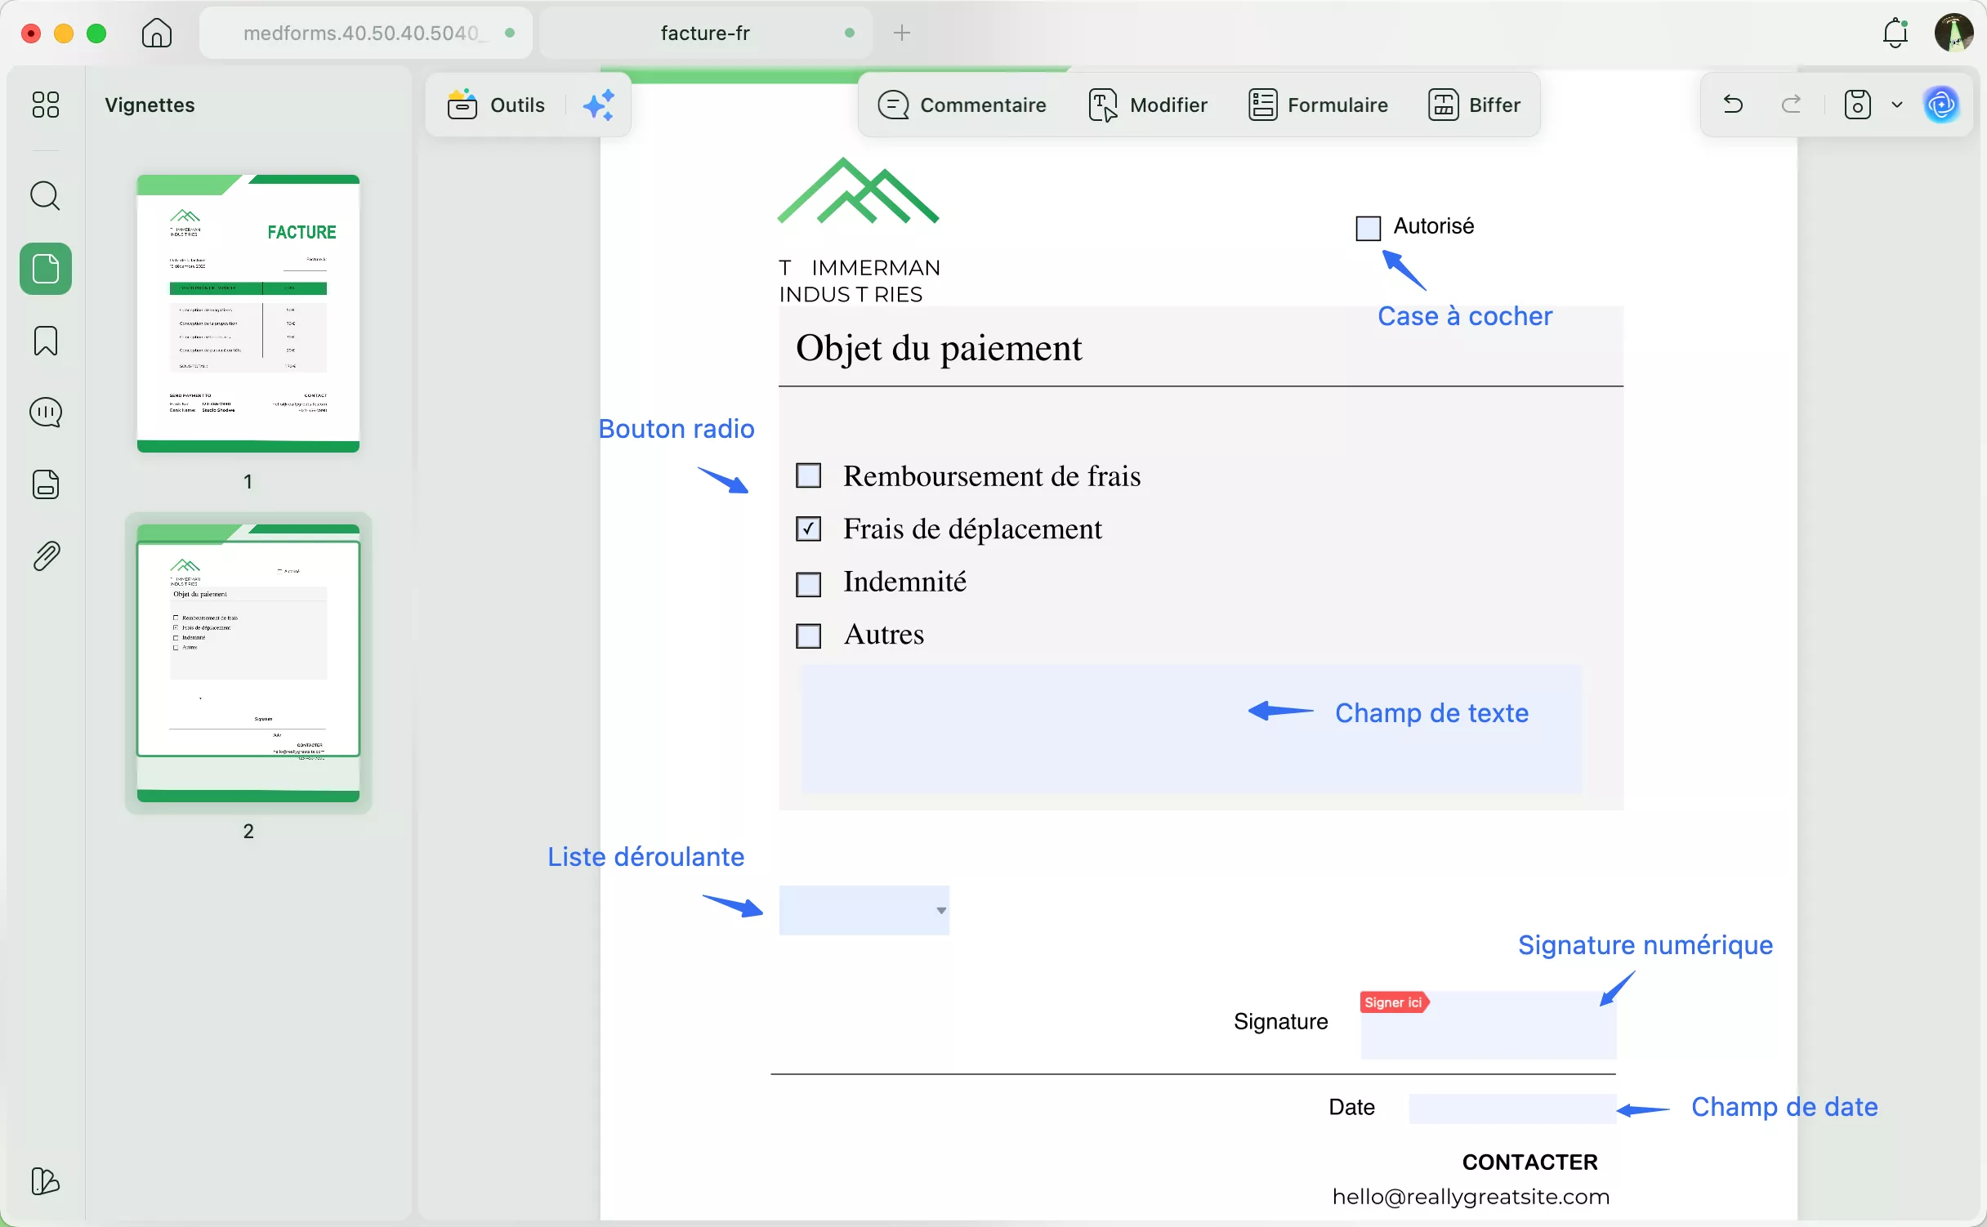Switch to Biffer redaction mode
Image resolution: width=1987 pixels, height=1227 pixels.
coord(1475,105)
